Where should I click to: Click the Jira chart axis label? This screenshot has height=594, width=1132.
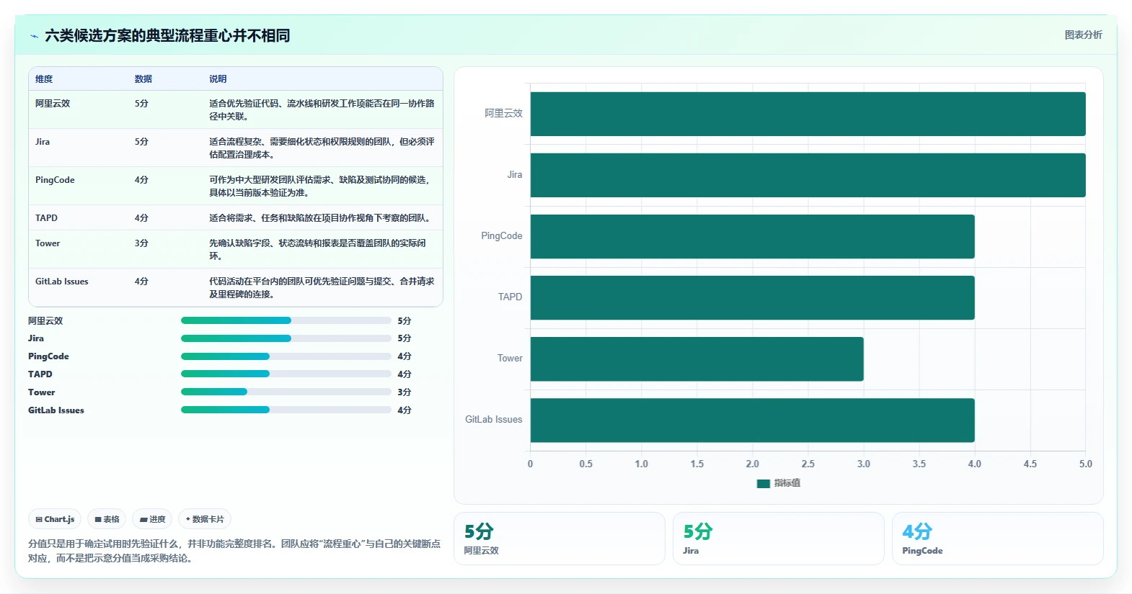coord(515,175)
